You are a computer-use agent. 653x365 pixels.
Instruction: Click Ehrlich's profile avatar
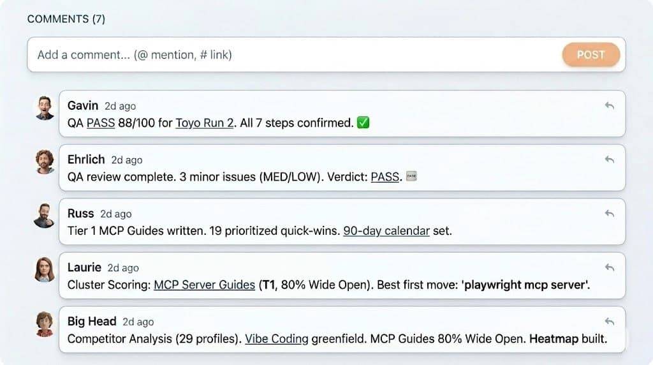click(x=45, y=161)
